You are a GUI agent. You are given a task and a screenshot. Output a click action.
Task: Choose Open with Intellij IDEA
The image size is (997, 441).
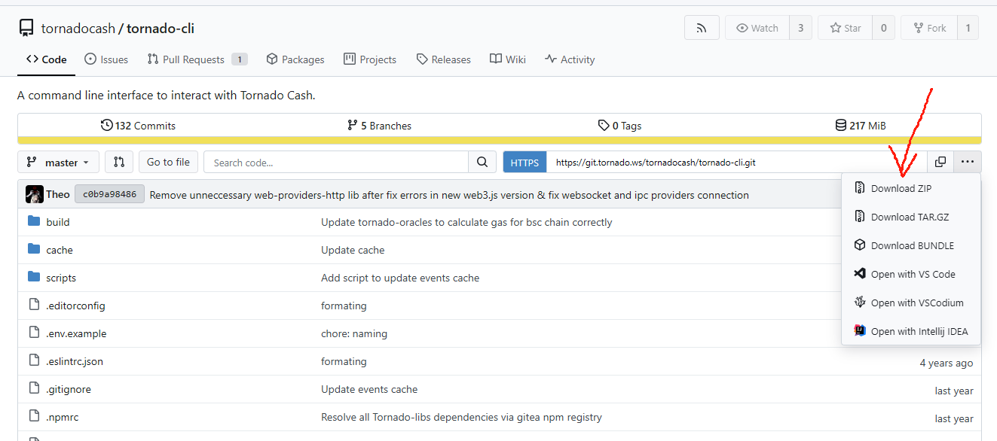tap(911, 331)
